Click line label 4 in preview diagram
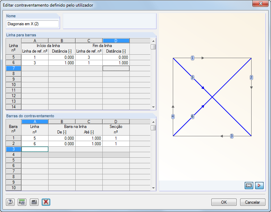The image size is (271, 212). pyautogui.click(x=173, y=117)
